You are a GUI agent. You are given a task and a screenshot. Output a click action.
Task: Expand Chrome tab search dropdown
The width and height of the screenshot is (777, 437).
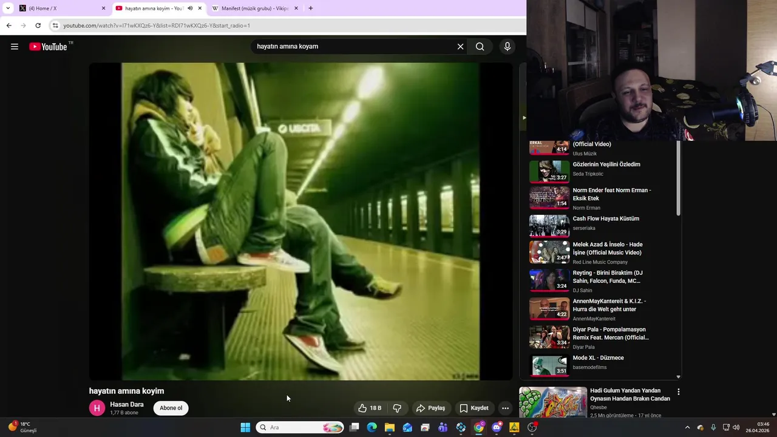click(x=7, y=8)
